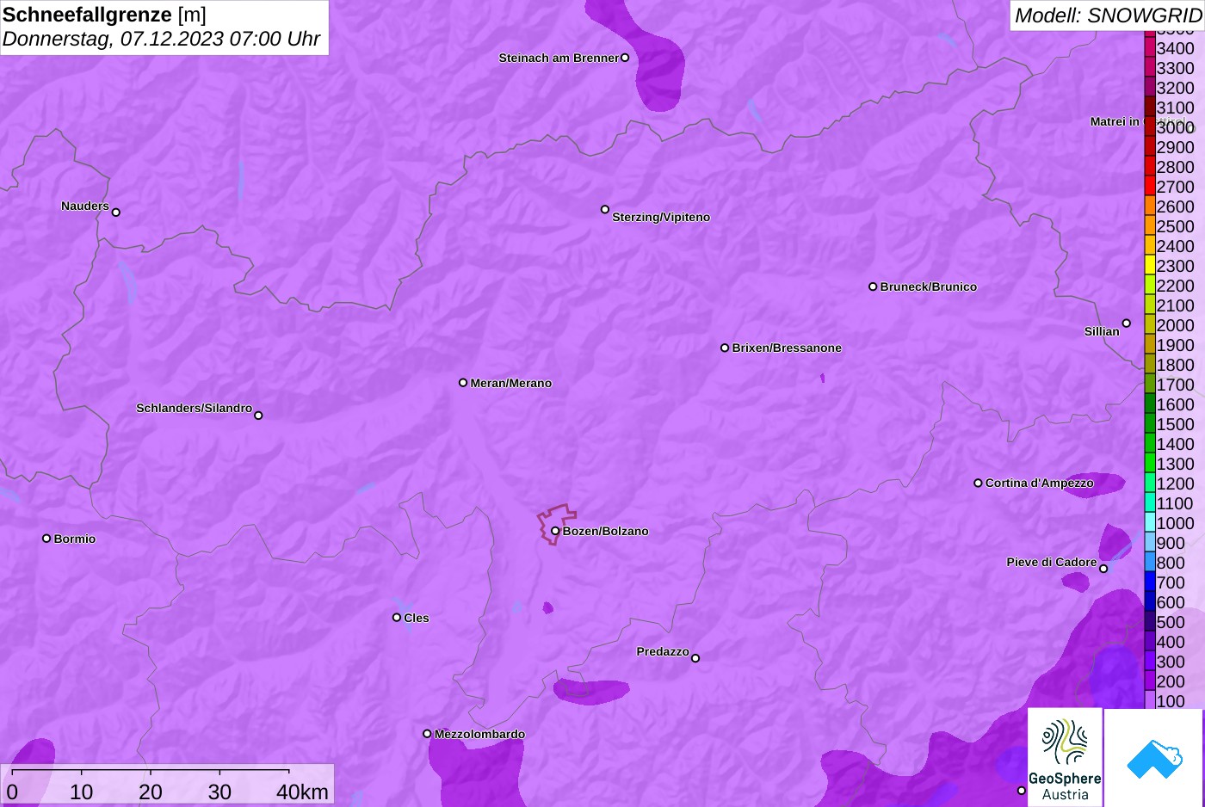Click the Modell: SNOWGRID label
This screenshot has width=1205, height=807.
(1108, 15)
